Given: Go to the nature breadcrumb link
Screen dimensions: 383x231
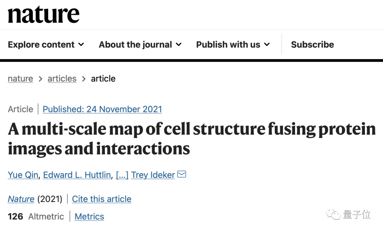Looking at the screenshot, I should pos(20,79).
